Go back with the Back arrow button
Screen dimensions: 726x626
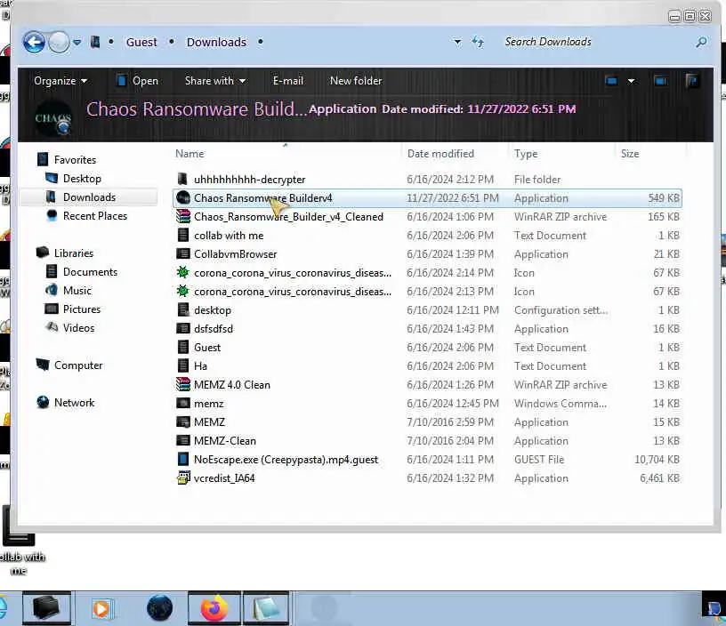click(34, 43)
